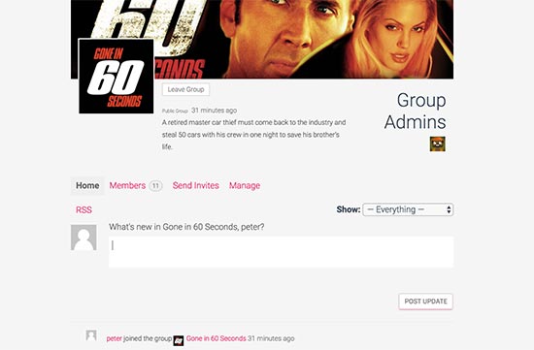Click the group cover banner image
534x350 pixels.
262,39
